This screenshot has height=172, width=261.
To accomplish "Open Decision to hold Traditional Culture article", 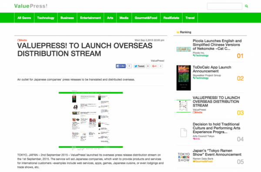I will coord(216,128).
